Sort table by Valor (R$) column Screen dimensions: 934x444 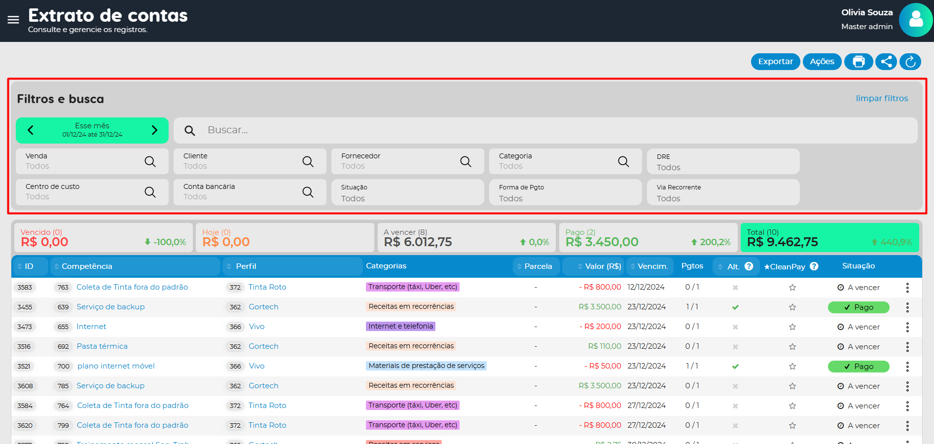point(593,266)
